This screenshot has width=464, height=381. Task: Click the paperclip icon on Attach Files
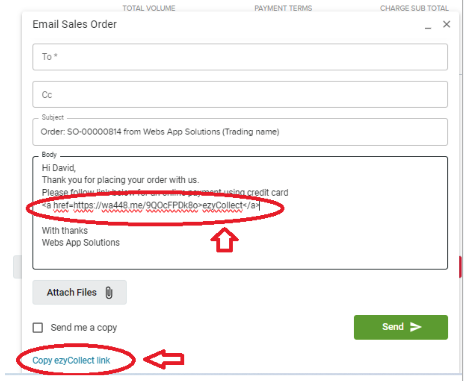(x=109, y=292)
